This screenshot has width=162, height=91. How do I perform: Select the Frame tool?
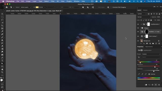(x=2, y=28)
